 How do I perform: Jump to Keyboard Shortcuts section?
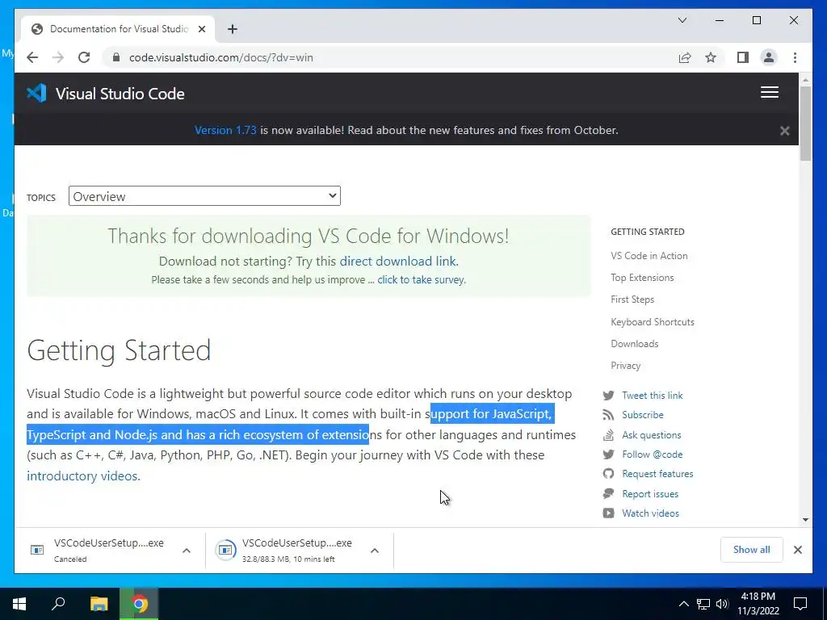652,321
